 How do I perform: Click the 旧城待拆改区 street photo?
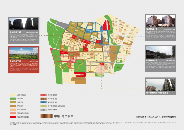point(160,53)
